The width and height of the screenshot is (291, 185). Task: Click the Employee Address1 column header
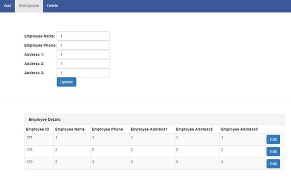(x=149, y=129)
